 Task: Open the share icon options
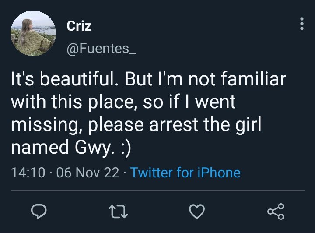tap(276, 212)
